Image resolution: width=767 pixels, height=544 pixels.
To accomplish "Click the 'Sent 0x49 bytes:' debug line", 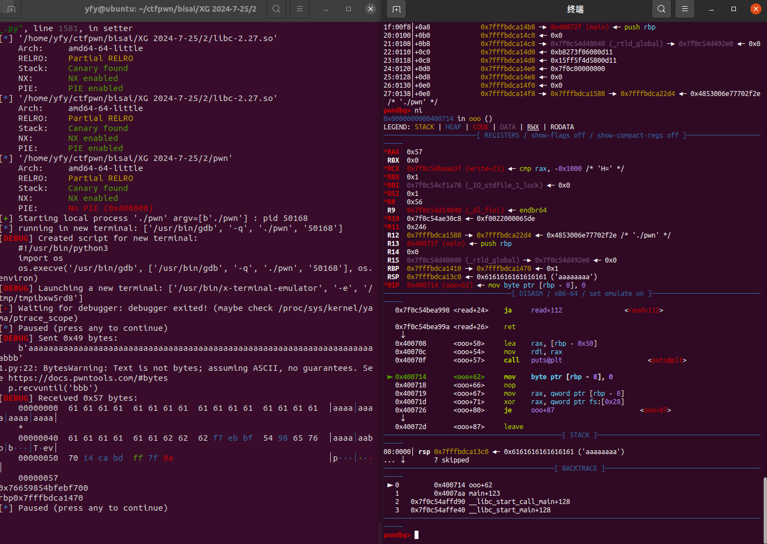I will point(59,338).
